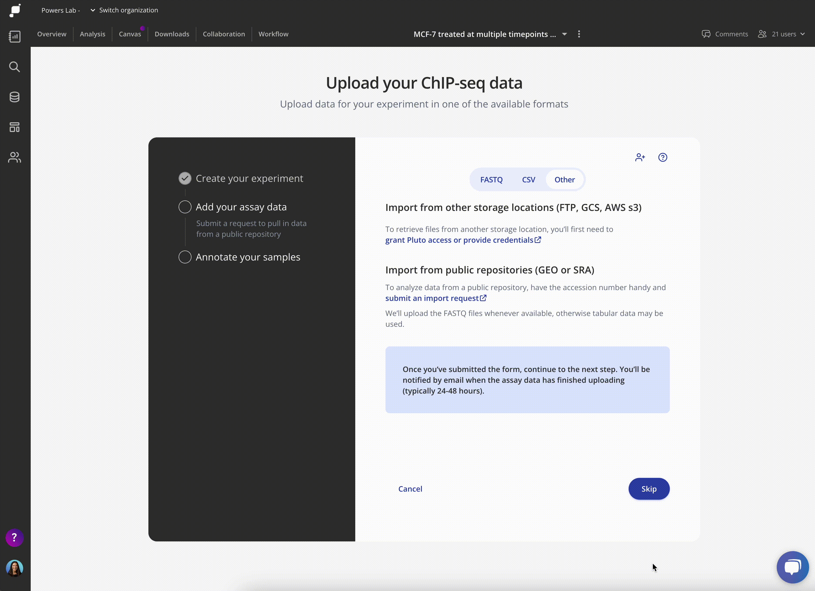Screen dimensions: 815x591
Task: Click the experiment options menu icon
Action: coord(579,34)
